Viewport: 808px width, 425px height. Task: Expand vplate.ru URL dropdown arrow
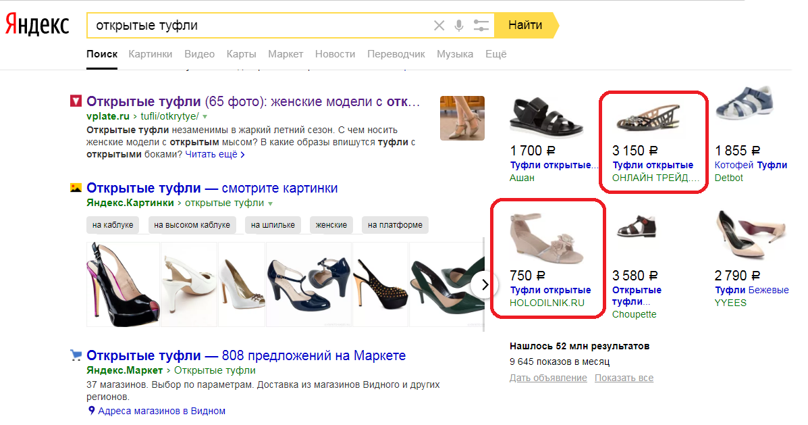coord(205,117)
